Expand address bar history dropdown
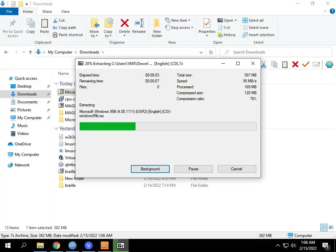336x252 pixels. 201,52
